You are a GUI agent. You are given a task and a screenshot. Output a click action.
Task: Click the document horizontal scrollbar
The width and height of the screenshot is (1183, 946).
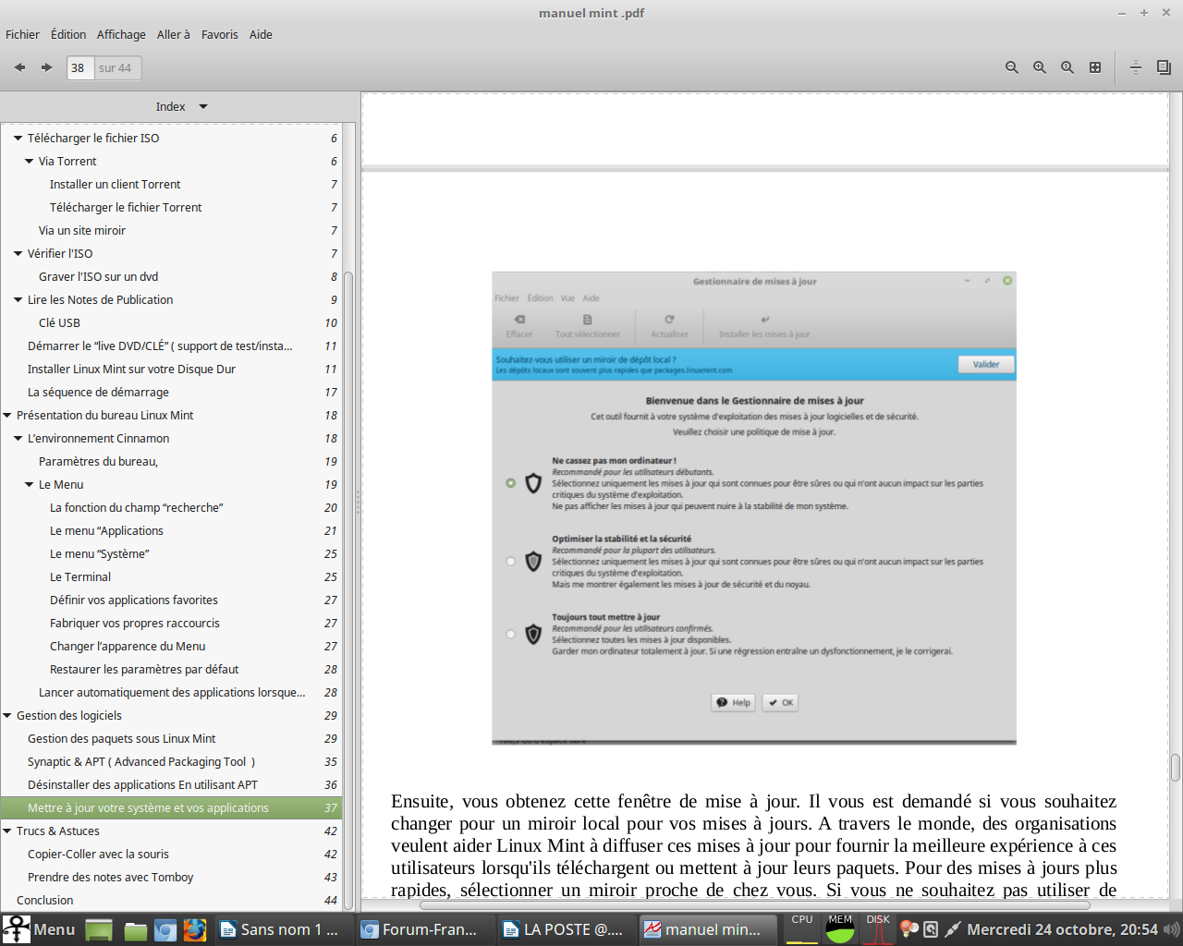755,904
